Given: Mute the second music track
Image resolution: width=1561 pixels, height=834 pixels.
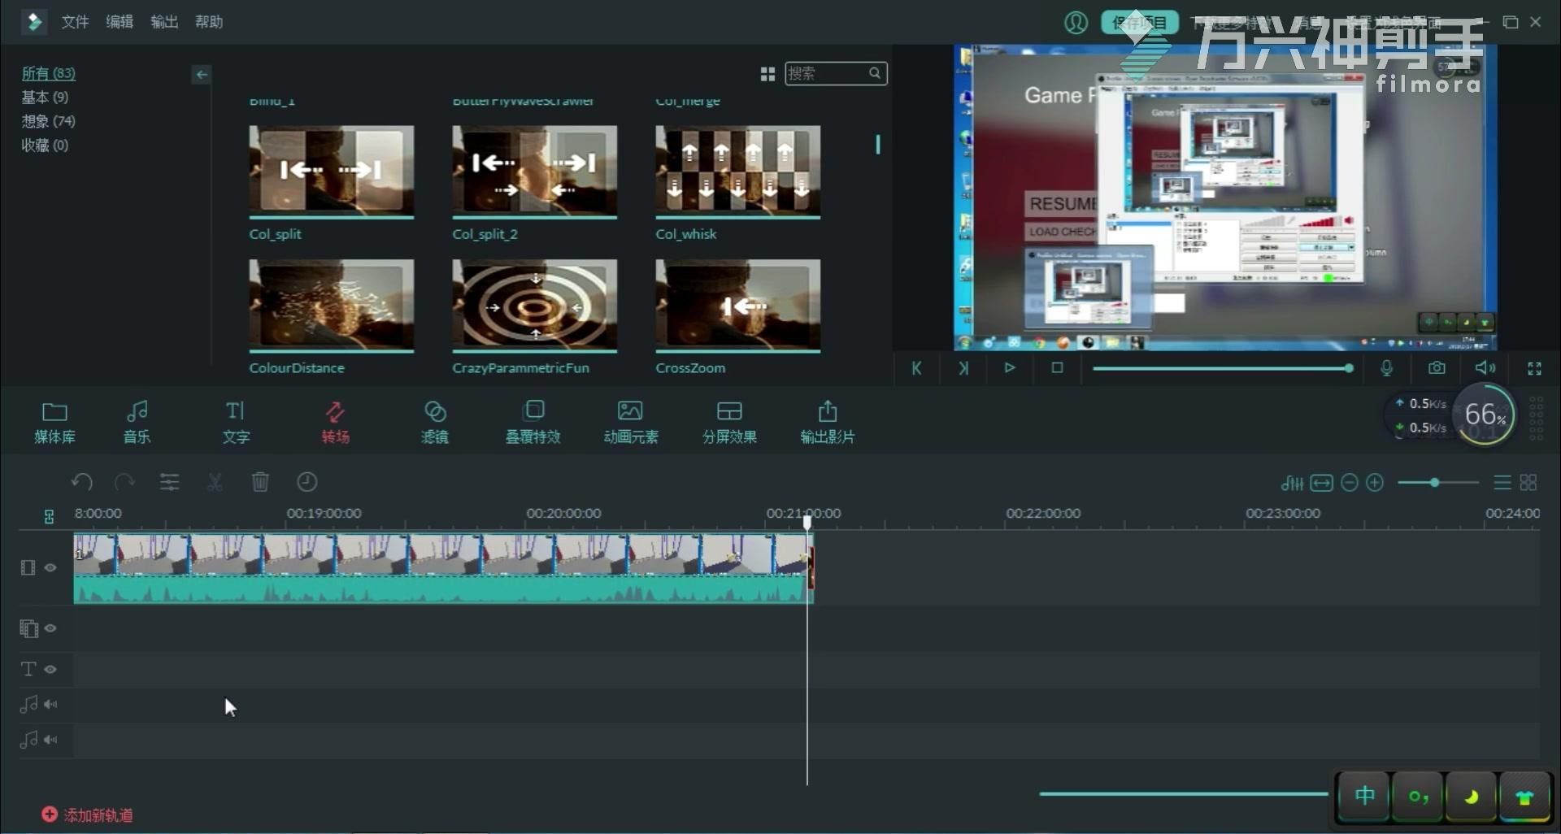Looking at the screenshot, I should [x=50, y=740].
